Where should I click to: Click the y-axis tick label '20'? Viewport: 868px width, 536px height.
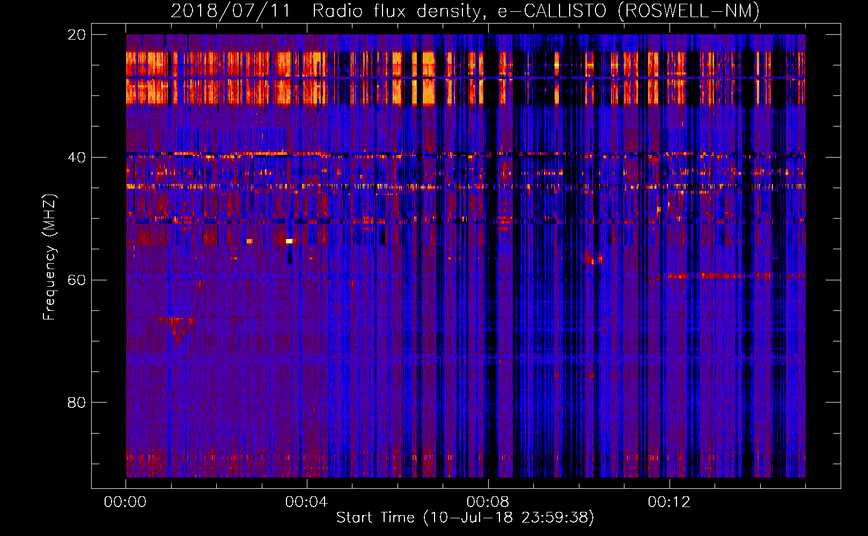pos(77,35)
